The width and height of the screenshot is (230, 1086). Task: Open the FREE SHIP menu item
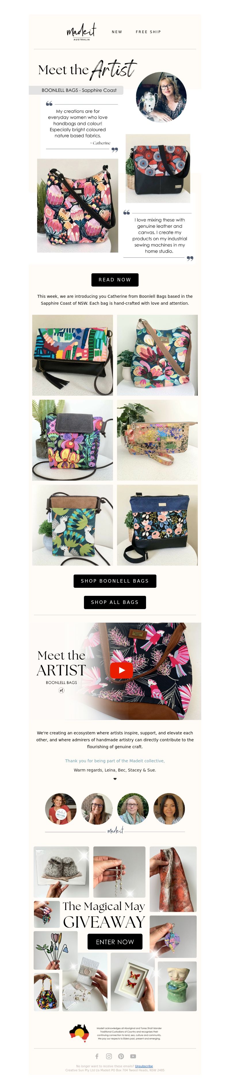(x=148, y=32)
